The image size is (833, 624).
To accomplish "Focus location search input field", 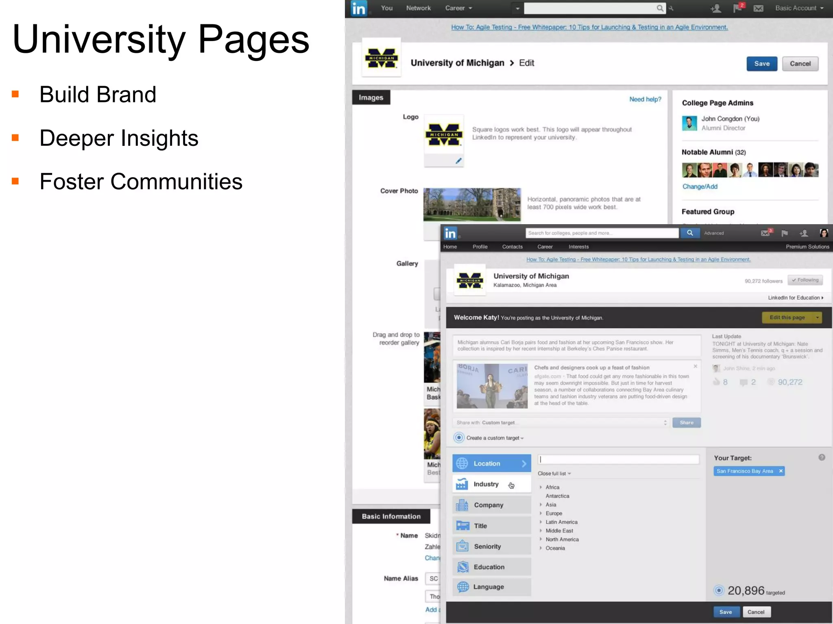I will click(x=618, y=459).
